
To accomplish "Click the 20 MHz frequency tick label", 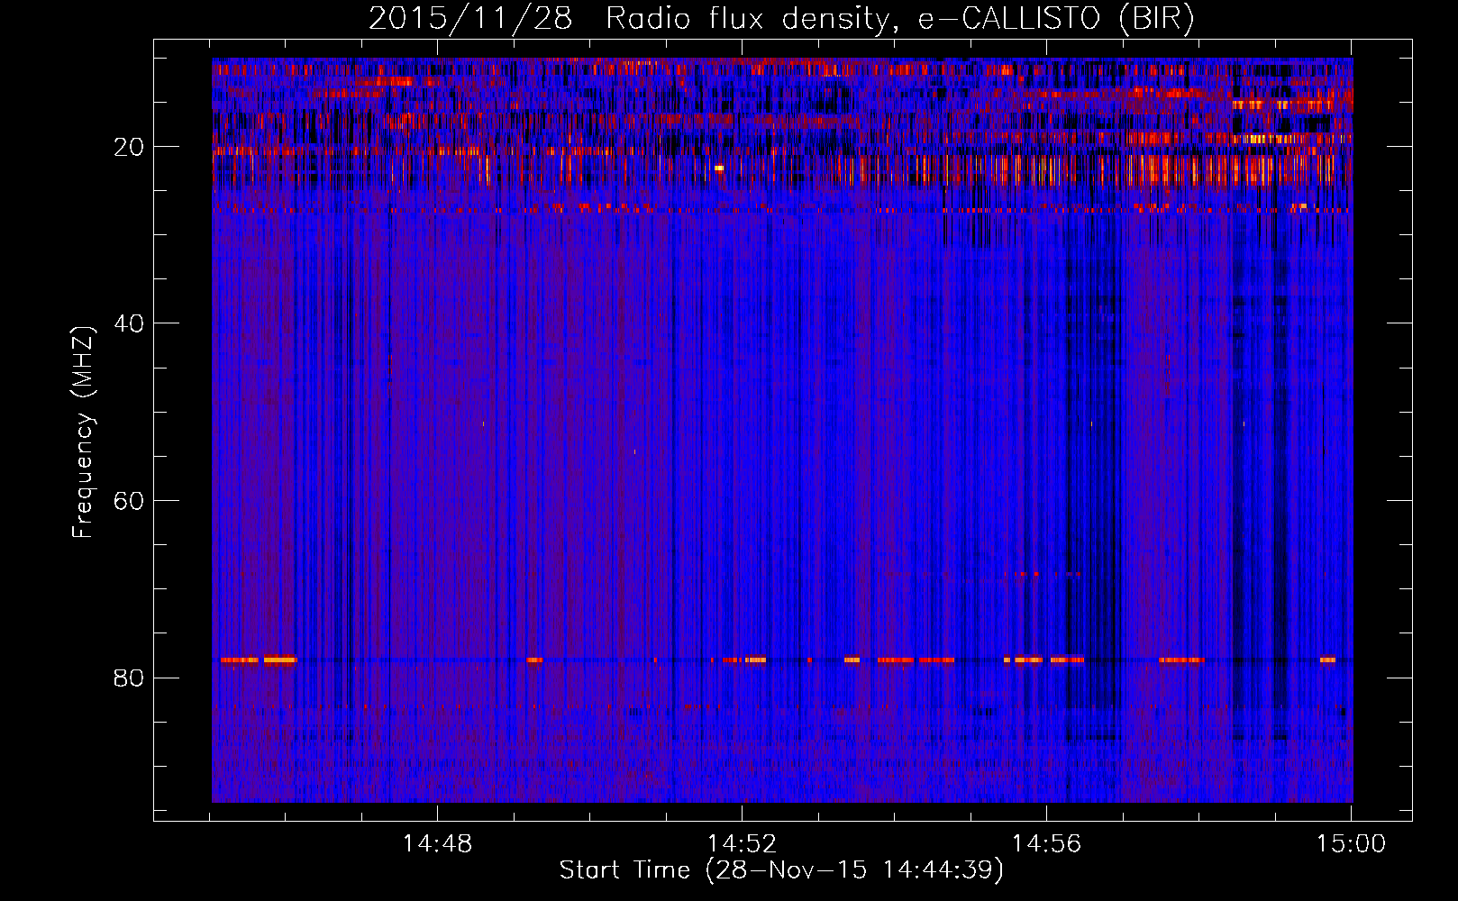I will [129, 147].
